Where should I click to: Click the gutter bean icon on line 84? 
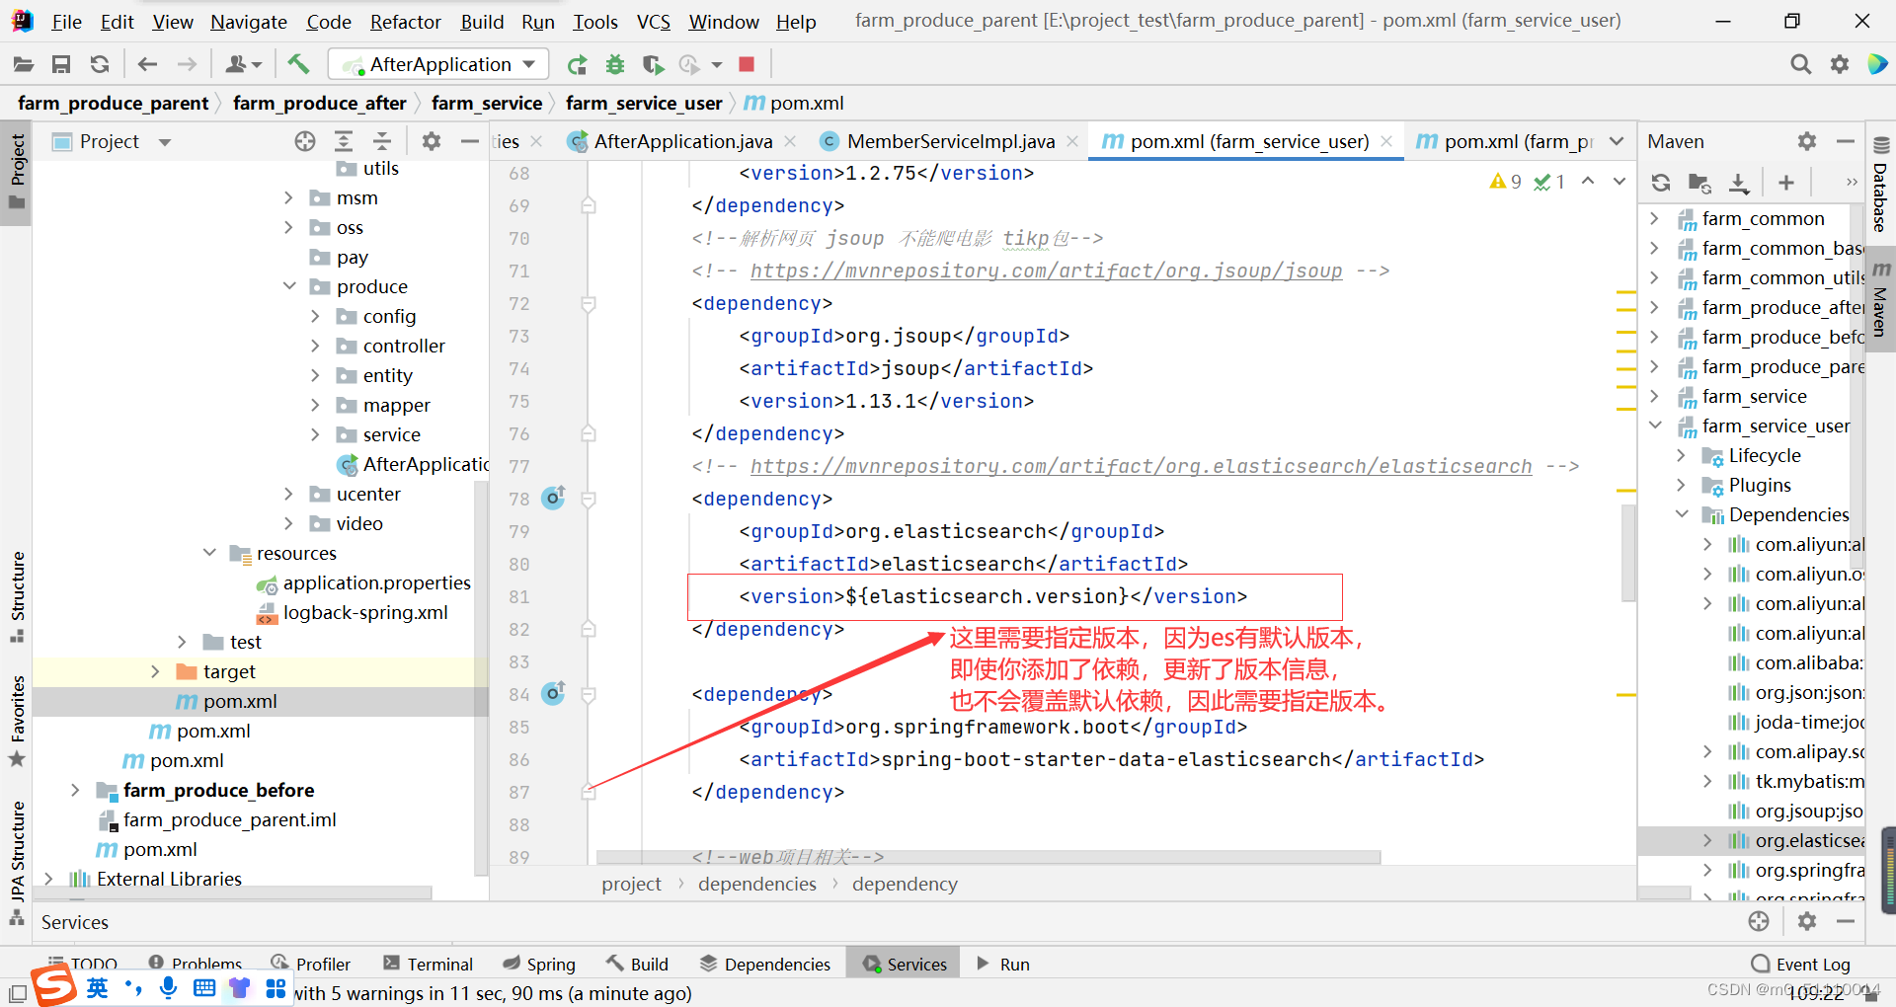click(554, 693)
